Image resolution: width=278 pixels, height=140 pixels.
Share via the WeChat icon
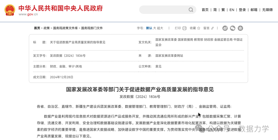(233, 28)
